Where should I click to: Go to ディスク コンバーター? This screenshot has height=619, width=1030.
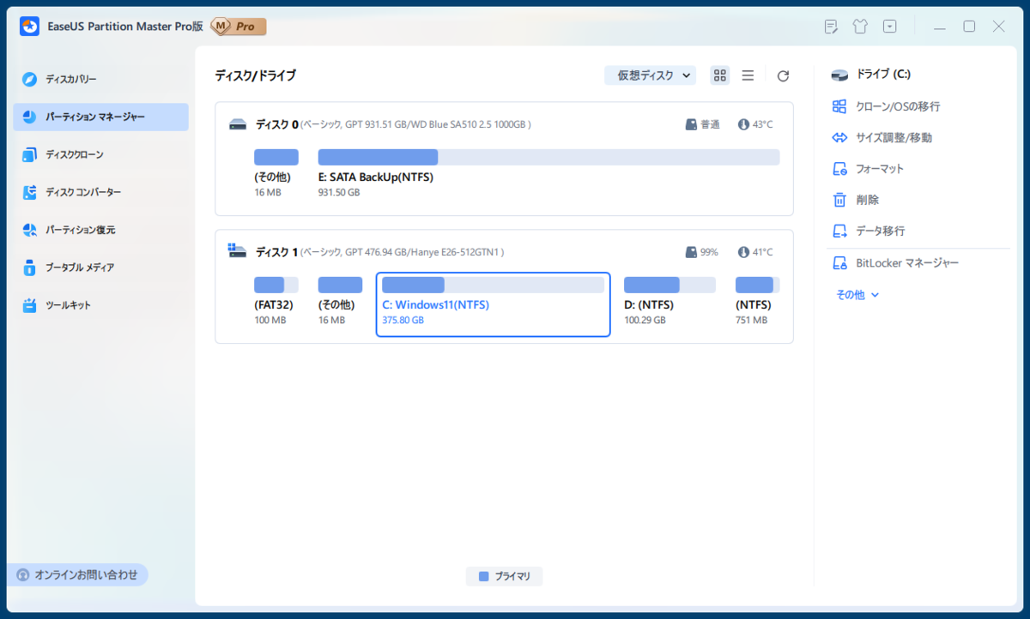(100, 192)
